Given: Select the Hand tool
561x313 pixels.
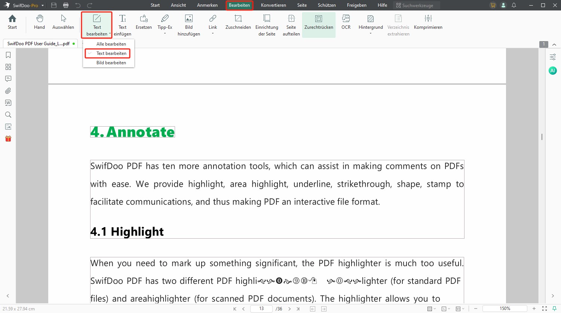Looking at the screenshot, I should tap(39, 22).
